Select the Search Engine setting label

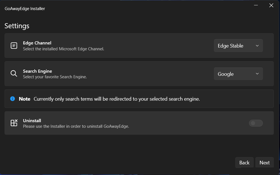37,71
